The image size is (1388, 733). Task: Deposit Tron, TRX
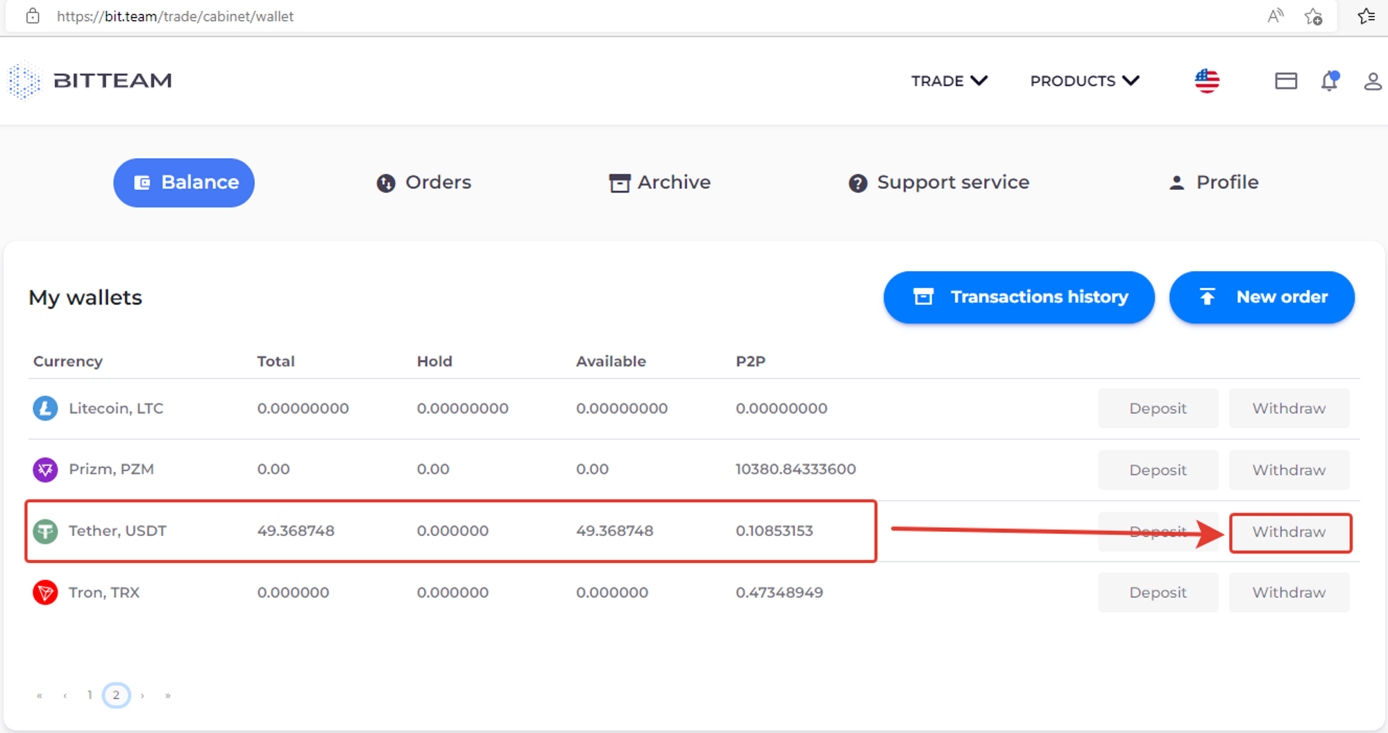[x=1158, y=592]
